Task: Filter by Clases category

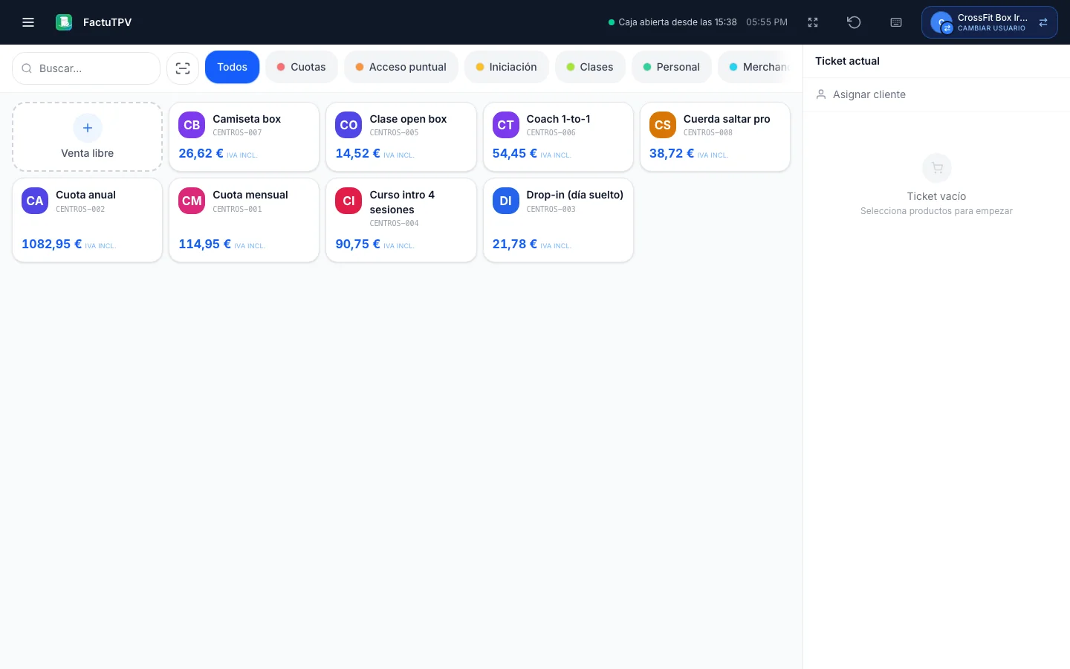Action: coord(590,67)
